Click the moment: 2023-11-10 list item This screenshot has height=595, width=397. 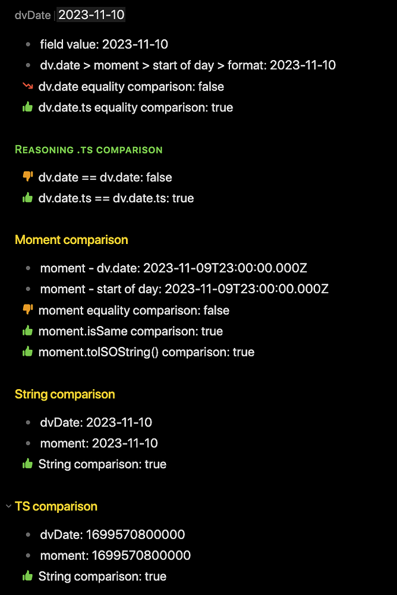pyautogui.click(x=99, y=443)
